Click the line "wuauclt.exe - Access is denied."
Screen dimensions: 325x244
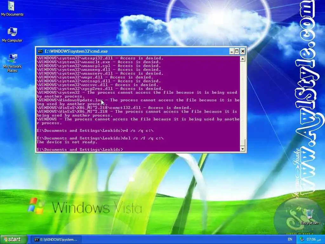pos(99,62)
